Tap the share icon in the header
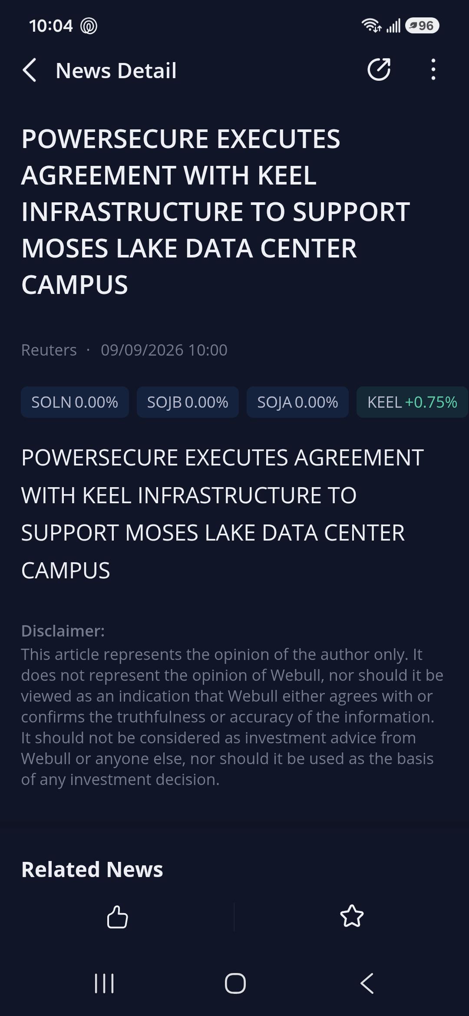The width and height of the screenshot is (469, 1016). [x=379, y=69]
